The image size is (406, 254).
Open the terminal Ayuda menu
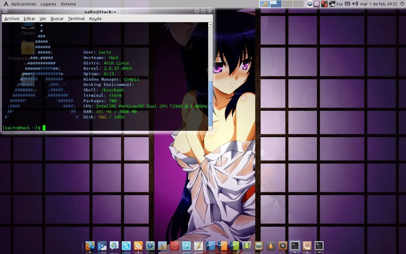point(95,18)
